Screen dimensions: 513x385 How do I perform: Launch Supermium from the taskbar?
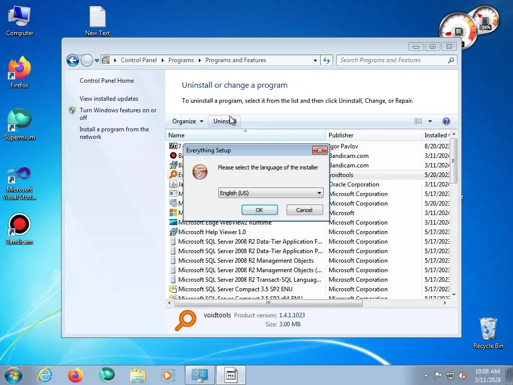point(107,375)
